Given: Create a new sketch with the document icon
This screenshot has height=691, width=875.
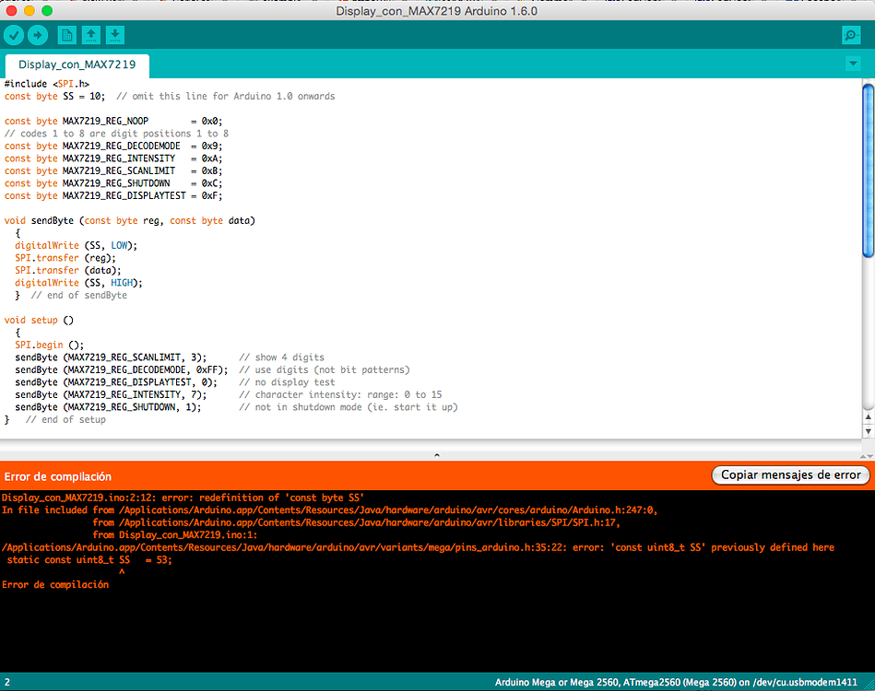Looking at the screenshot, I should click(65, 34).
